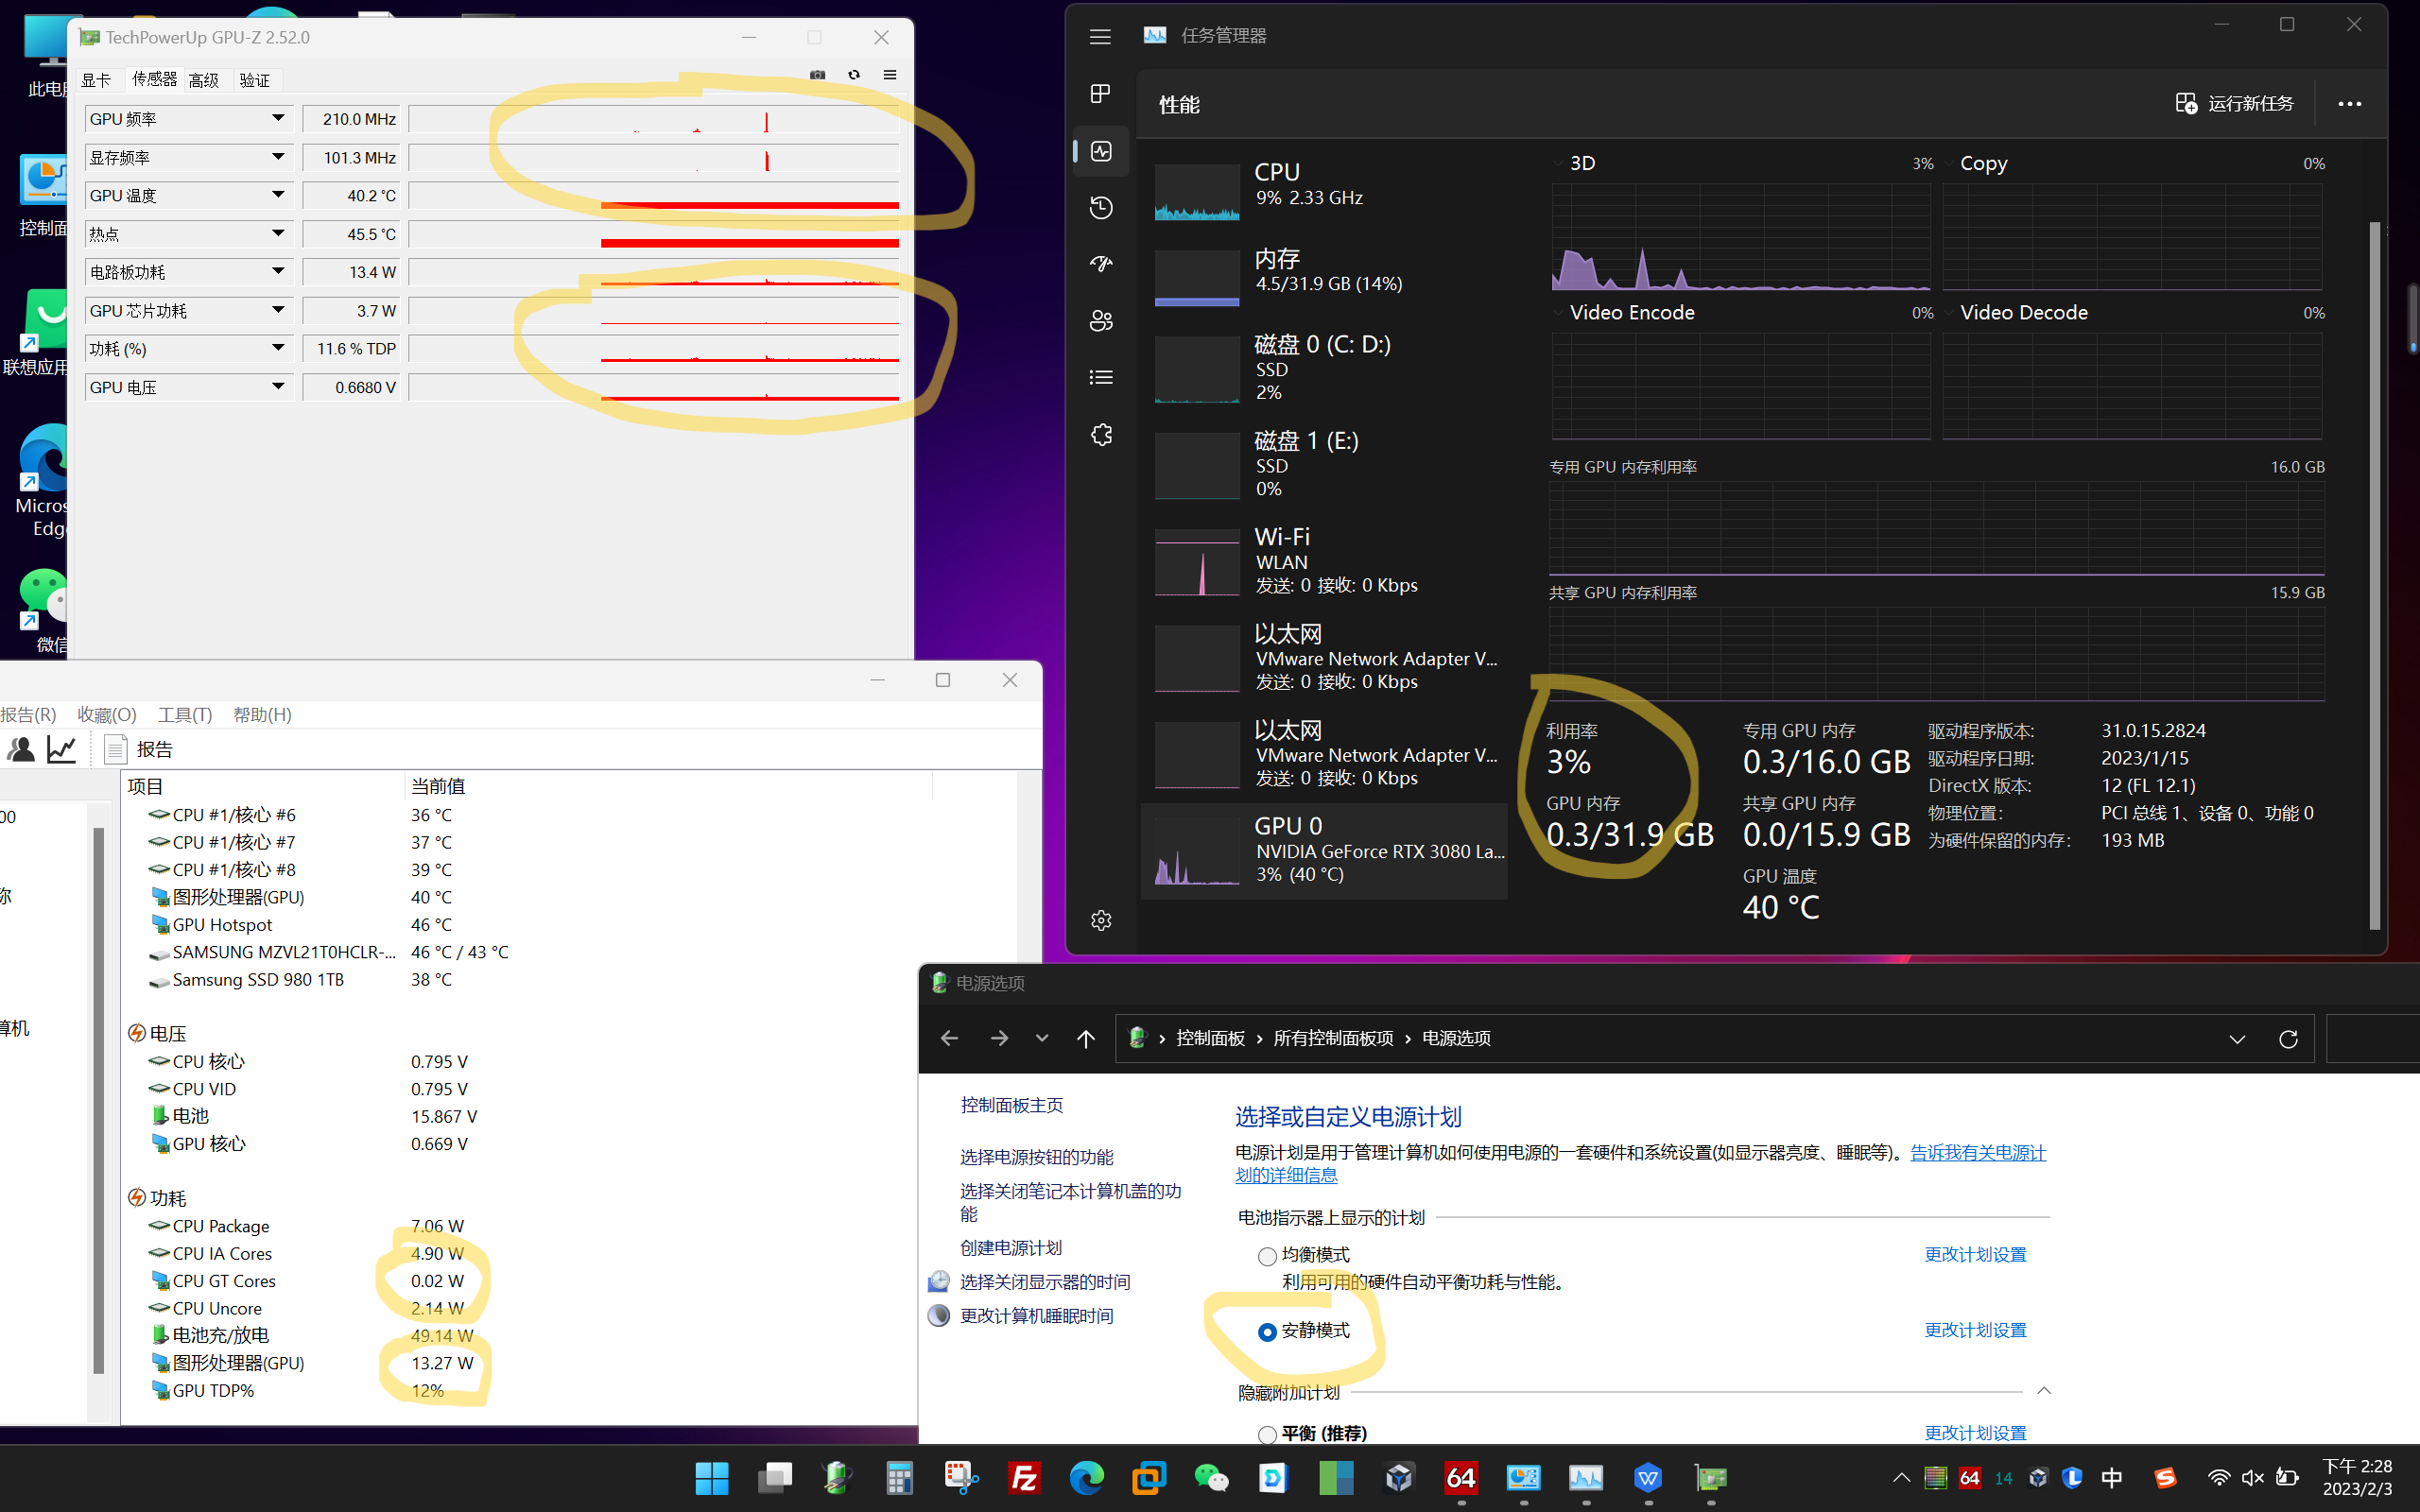This screenshot has height=1512, width=2420.
Task: Select 磁盘 0 (C: D:) in performance list
Action: click(x=1324, y=368)
